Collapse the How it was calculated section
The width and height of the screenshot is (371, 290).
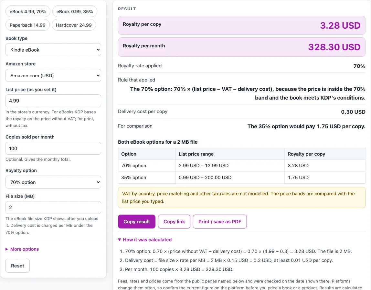pos(145,240)
